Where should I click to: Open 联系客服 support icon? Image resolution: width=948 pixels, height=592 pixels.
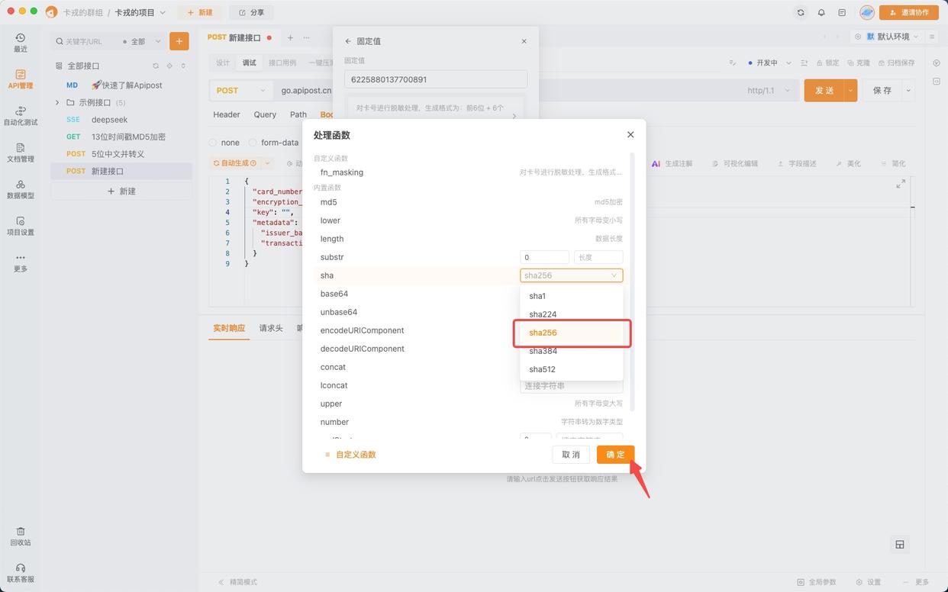(21, 573)
